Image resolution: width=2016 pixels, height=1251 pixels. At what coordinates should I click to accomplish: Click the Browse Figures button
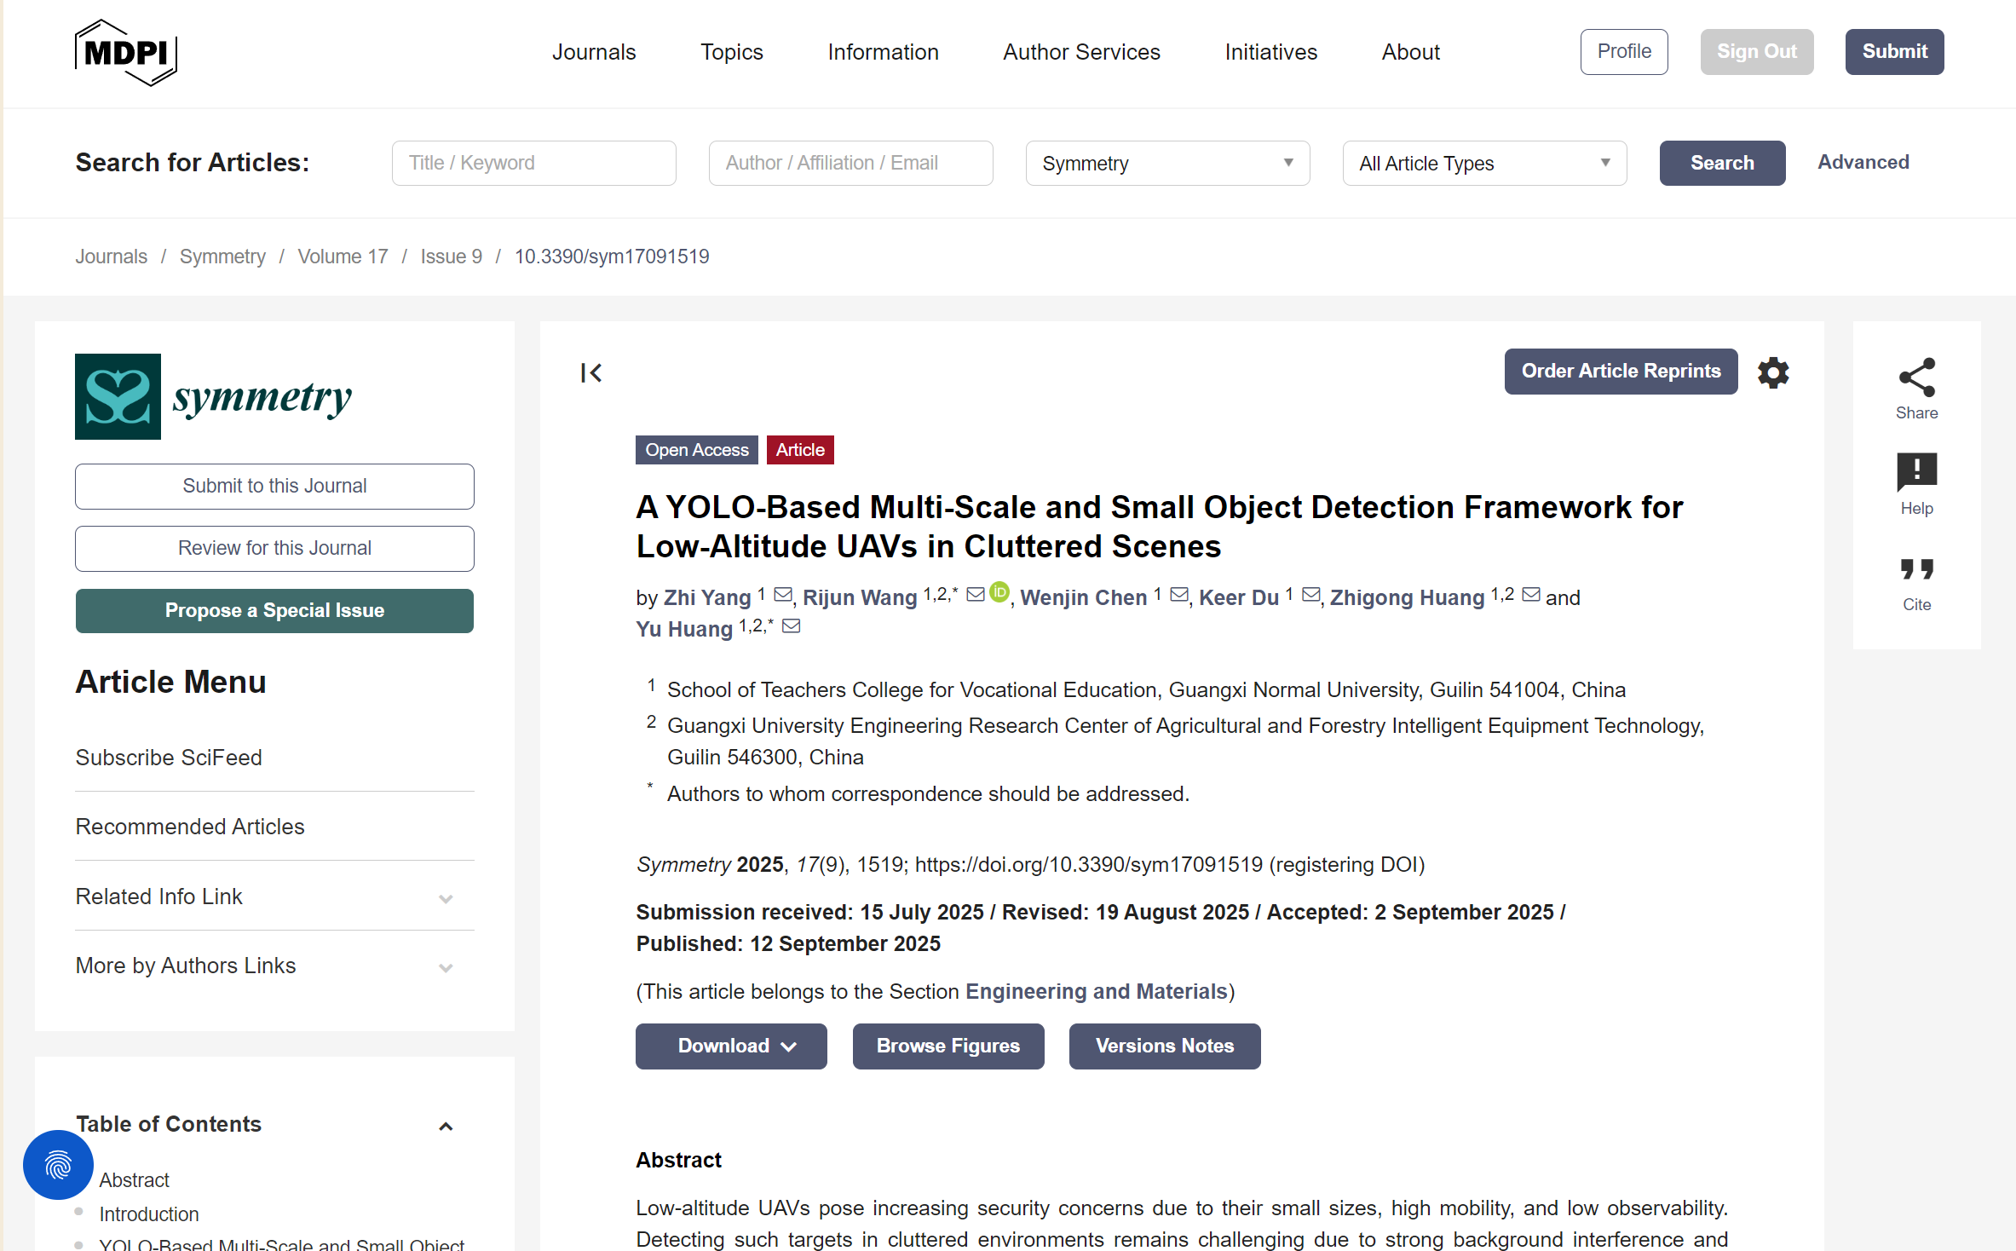pyautogui.click(x=948, y=1046)
